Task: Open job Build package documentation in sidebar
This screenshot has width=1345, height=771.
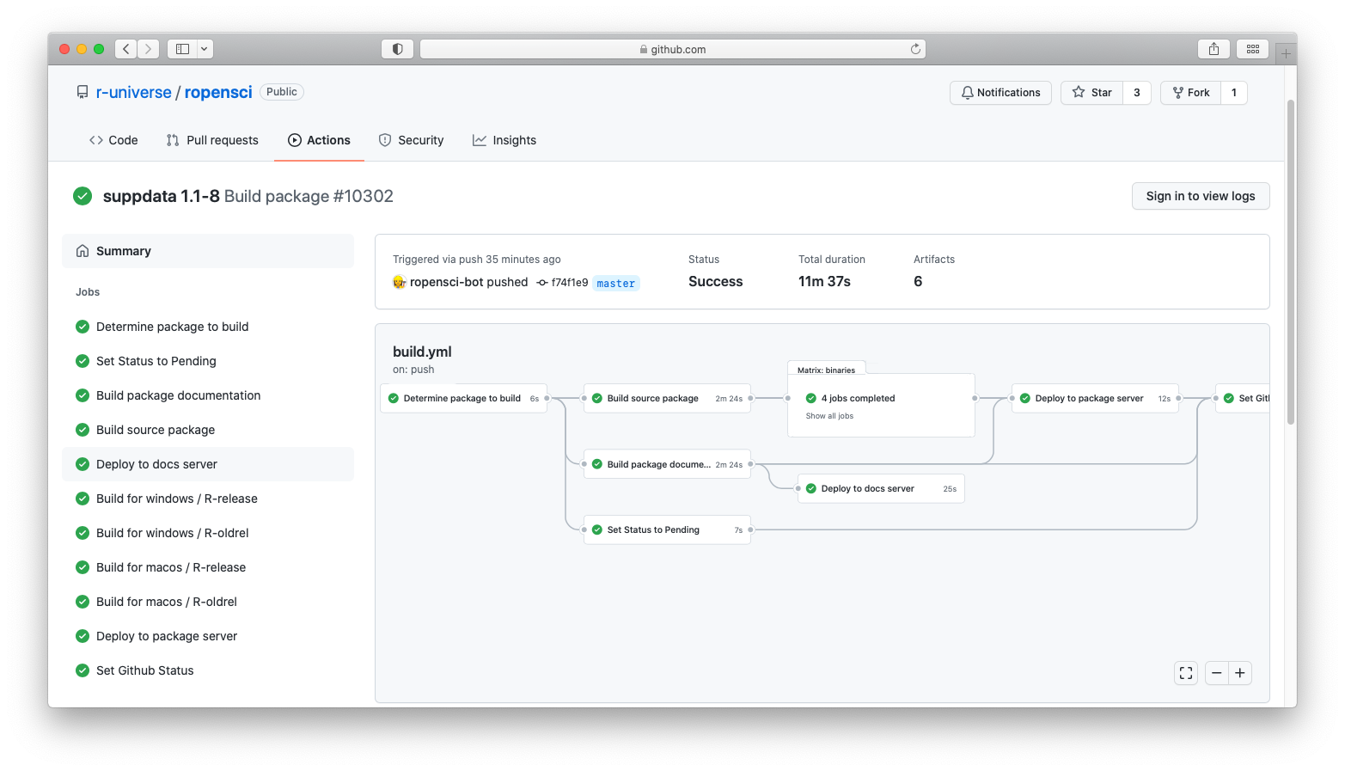Action: tap(208, 395)
